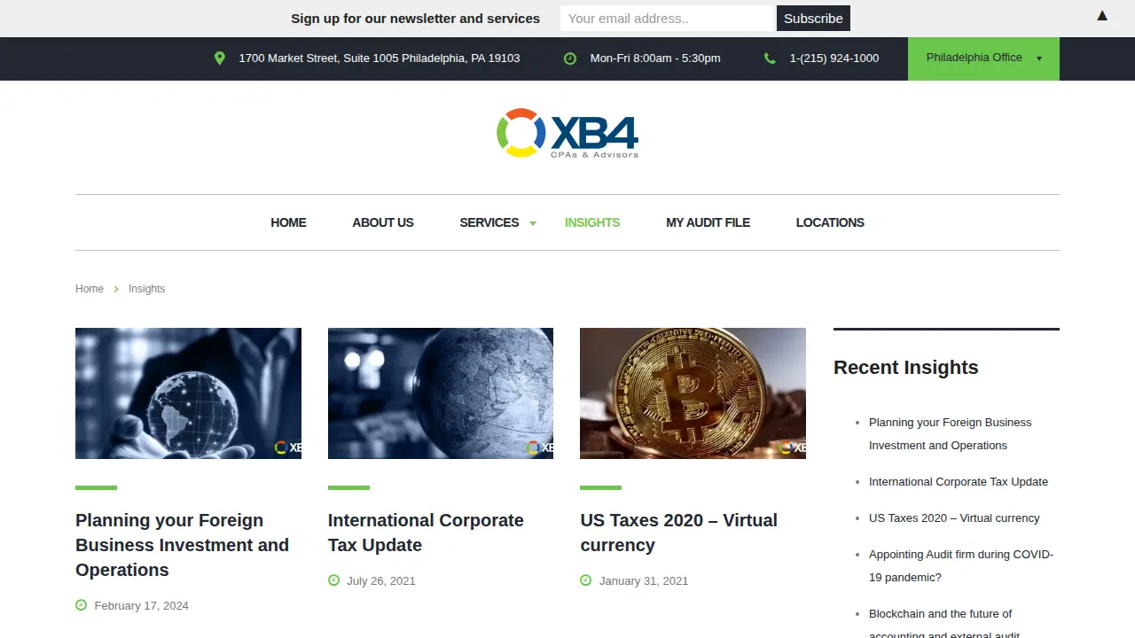Viewport: 1135px width, 638px height.
Task: Collapse newsletter bar with the up arrow
Action: point(1102,16)
